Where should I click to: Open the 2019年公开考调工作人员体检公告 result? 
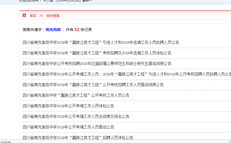point(68,106)
